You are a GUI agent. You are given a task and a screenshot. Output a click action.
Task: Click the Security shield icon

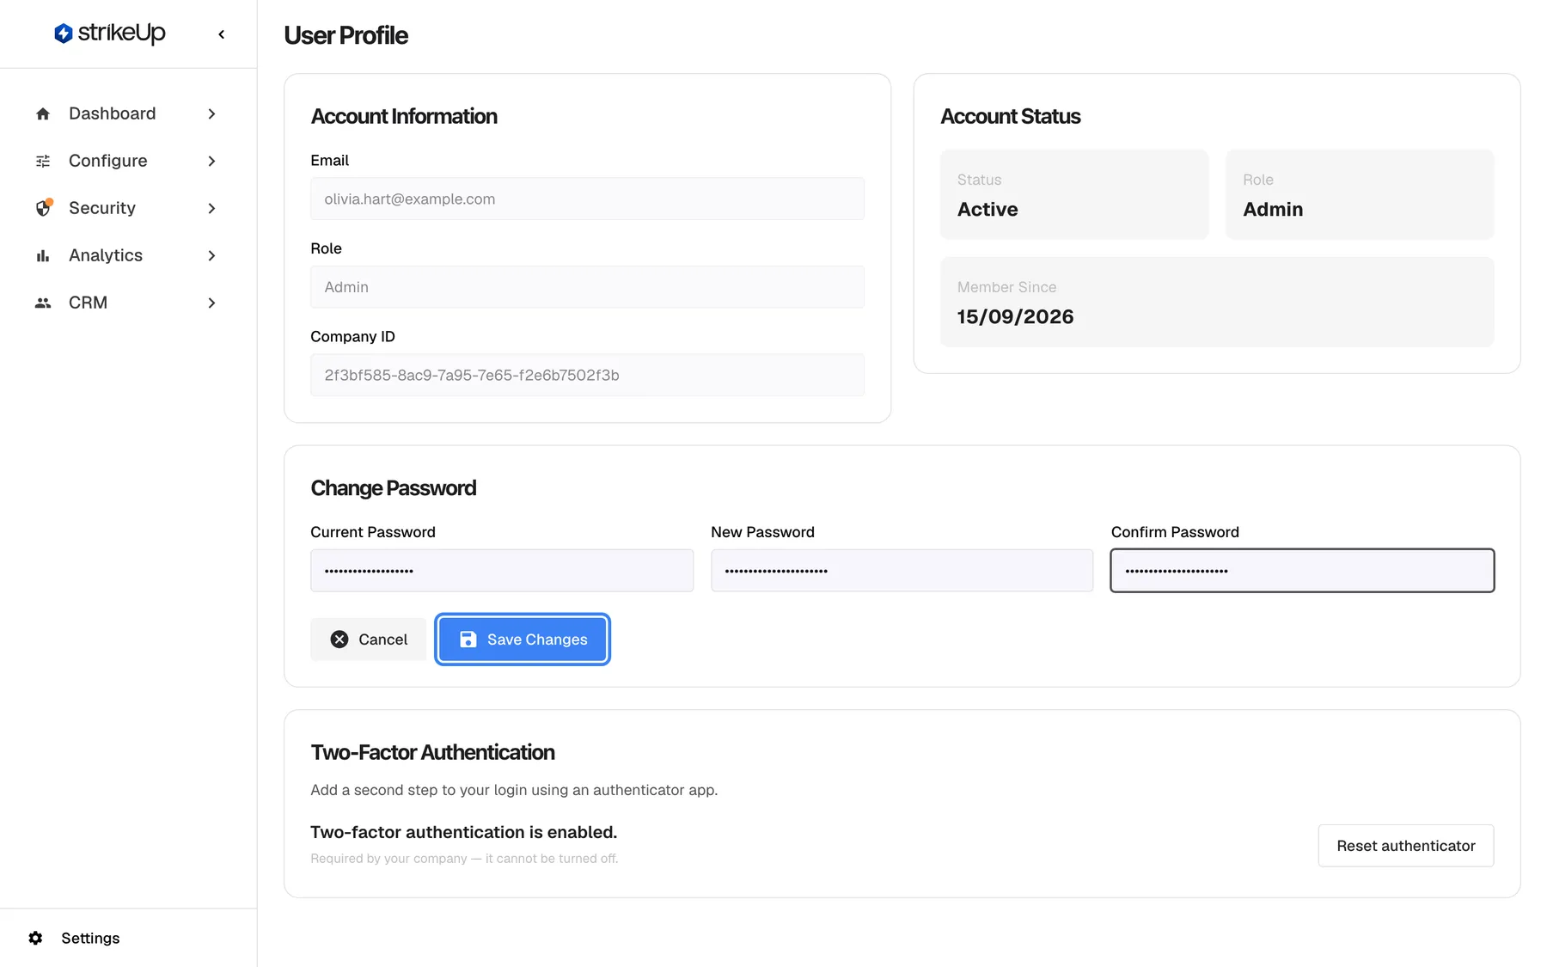point(43,208)
